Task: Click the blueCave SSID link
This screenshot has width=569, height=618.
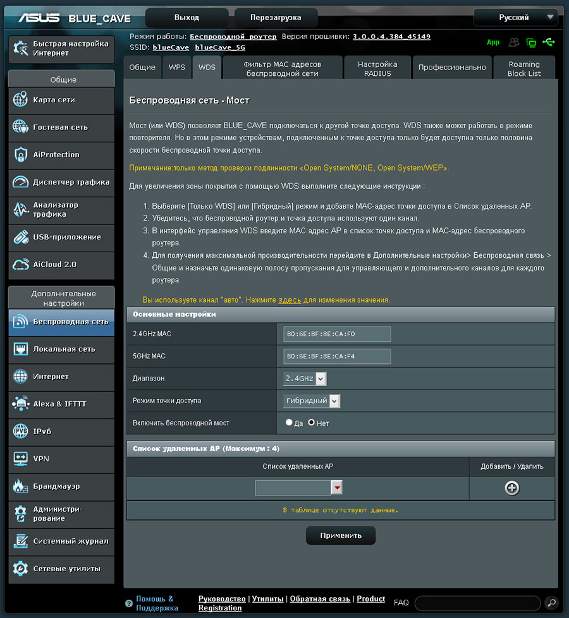Action: pyautogui.click(x=171, y=47)
